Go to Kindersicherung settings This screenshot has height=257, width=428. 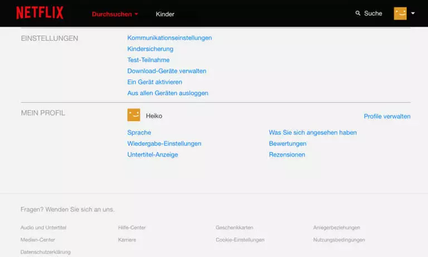[x=150, y=49]
